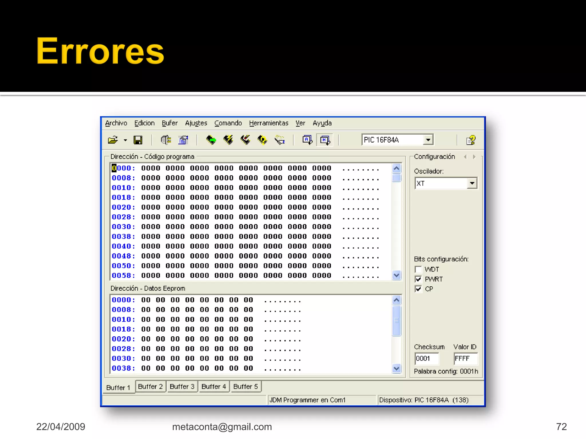The width and height of the screenshot is (586, 439).
Task: Click program code address 0010:
Action: click(x=123, y=187)
